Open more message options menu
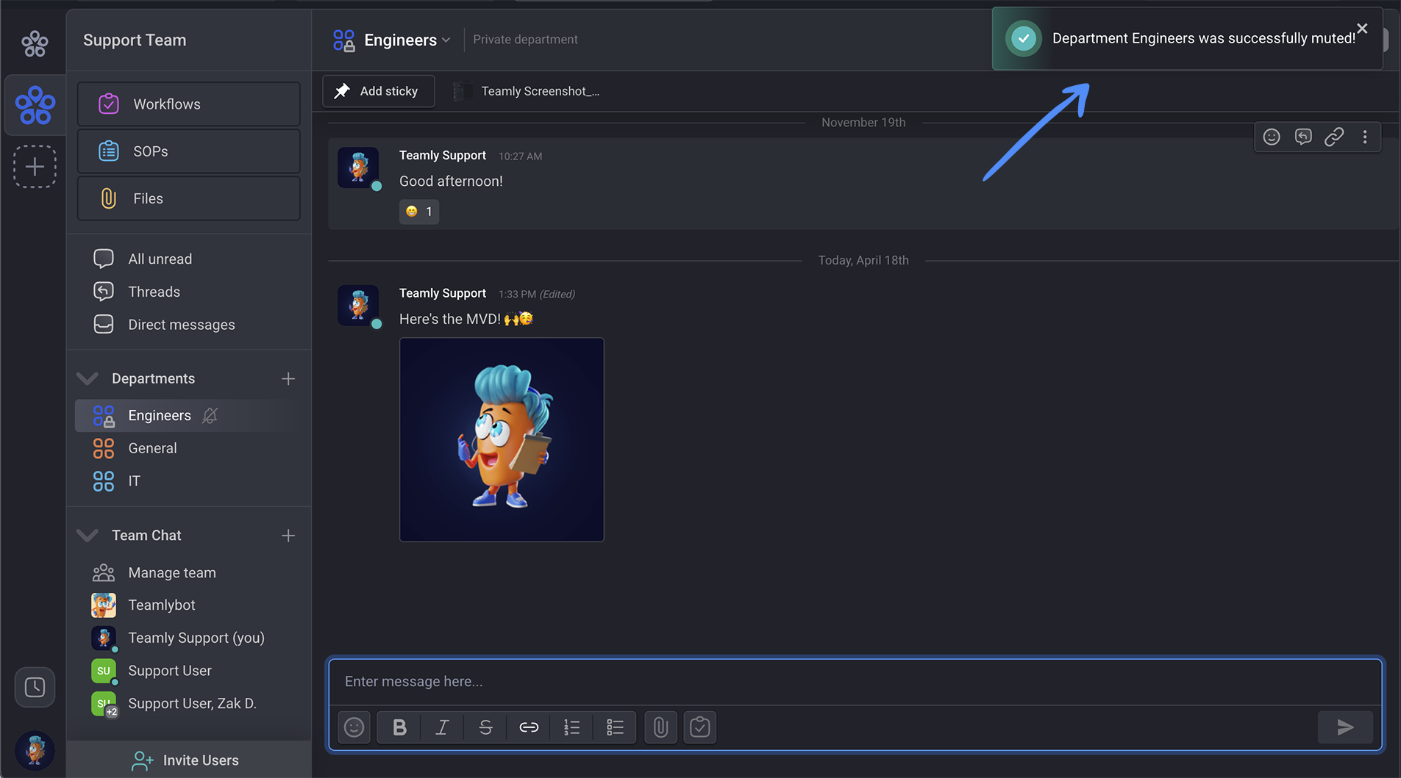The height and width of the screenshot is (778, 1401). [1365, 137]
